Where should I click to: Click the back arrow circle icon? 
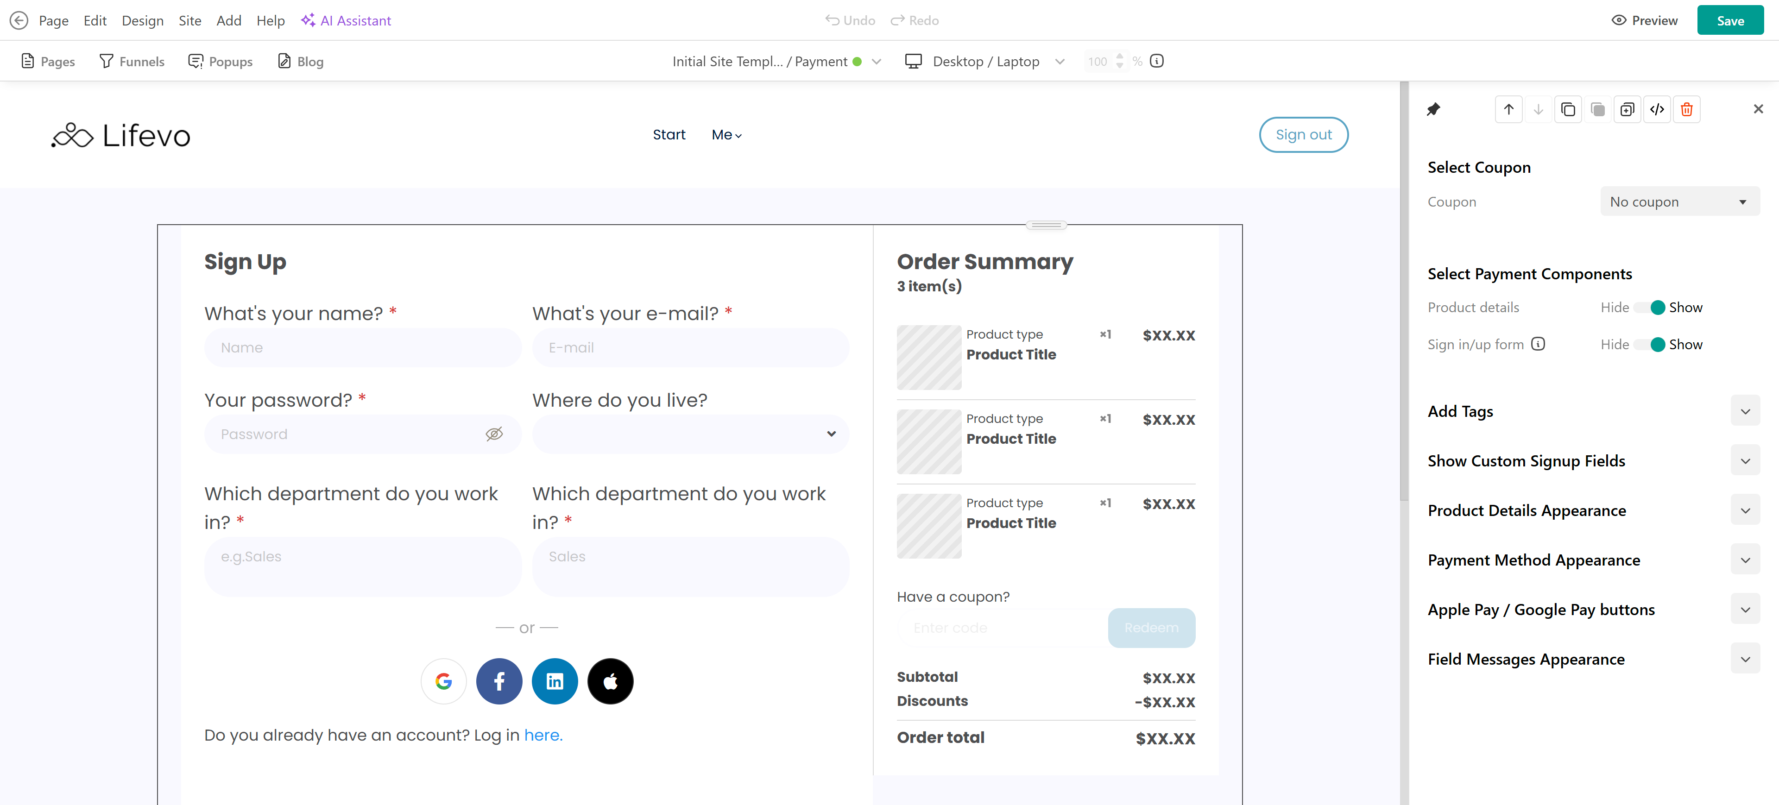click(x=19, y=21)
